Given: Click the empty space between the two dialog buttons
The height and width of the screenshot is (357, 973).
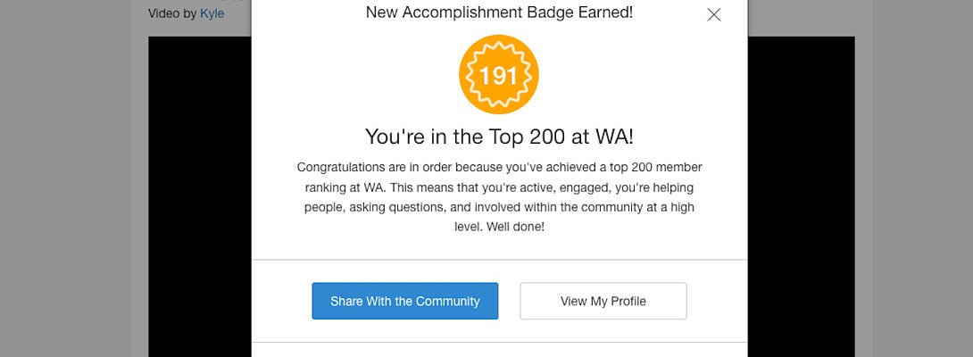Looking at the screenshot, I should click(x=509, y=301).
